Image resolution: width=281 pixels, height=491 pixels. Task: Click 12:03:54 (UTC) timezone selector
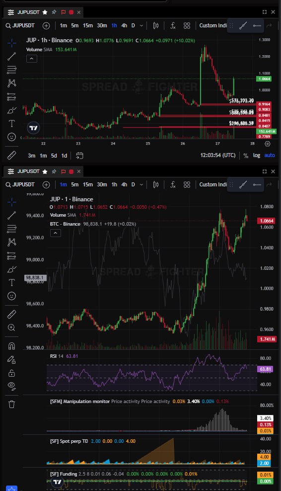(218, 156)
